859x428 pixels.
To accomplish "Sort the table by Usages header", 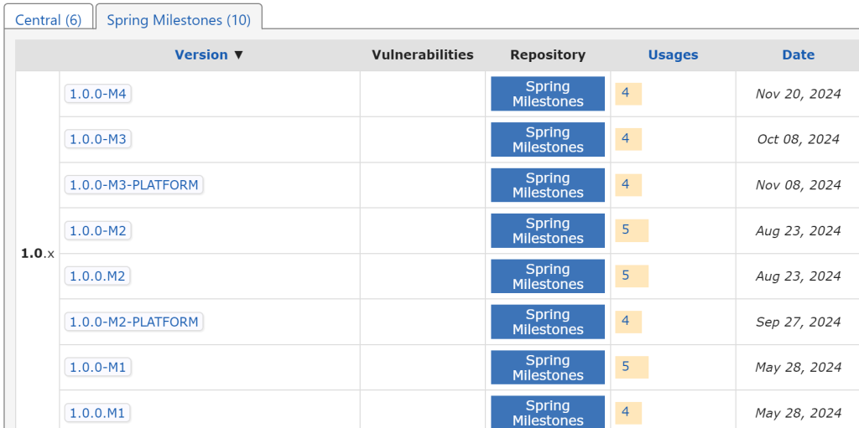I will coord(673,54).
